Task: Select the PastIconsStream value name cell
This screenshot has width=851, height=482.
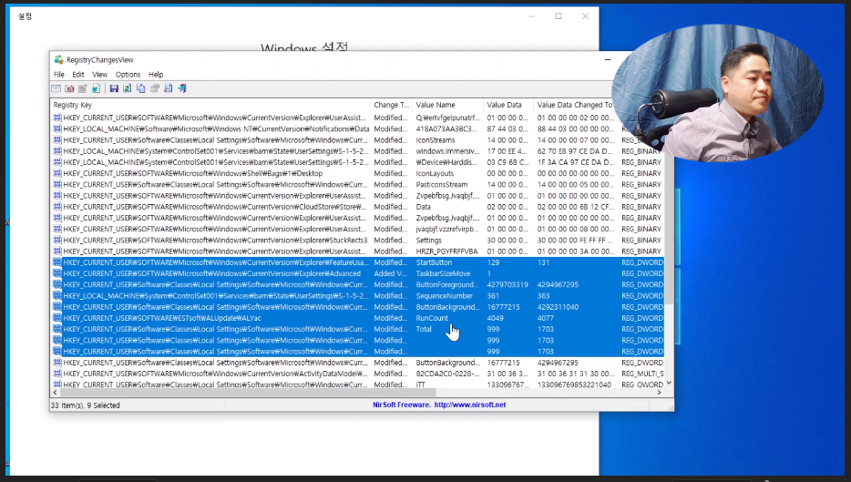Action: click(x=442, y=185)
